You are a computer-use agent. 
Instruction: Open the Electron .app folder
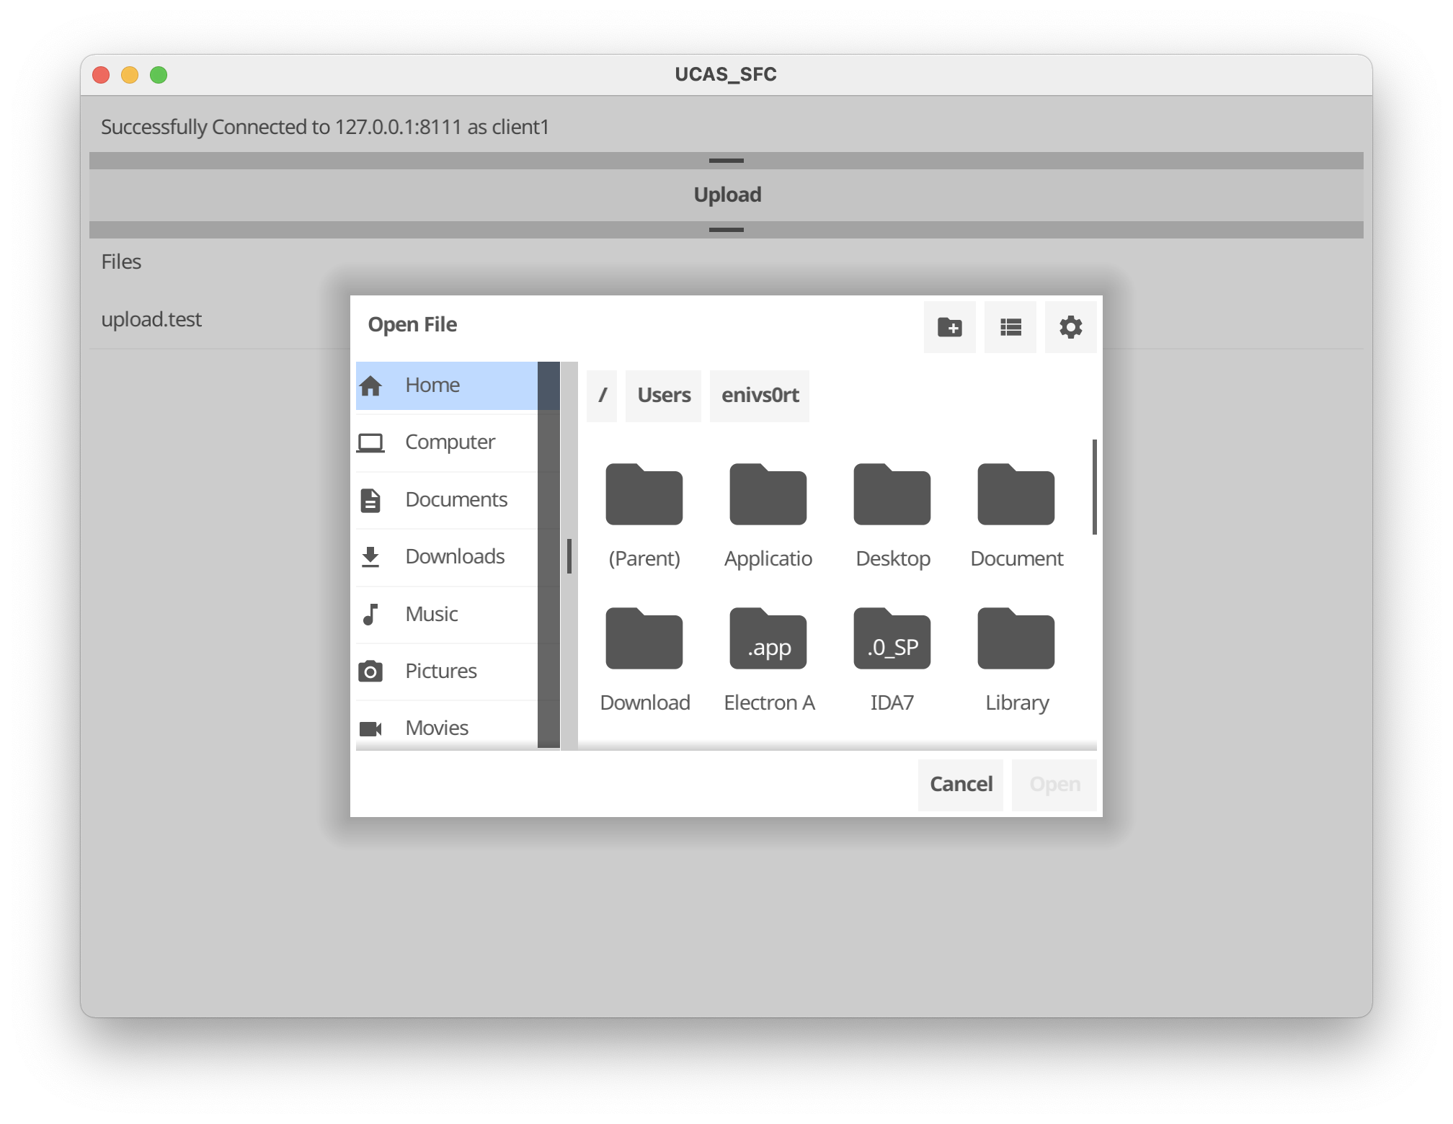[768, 639]
